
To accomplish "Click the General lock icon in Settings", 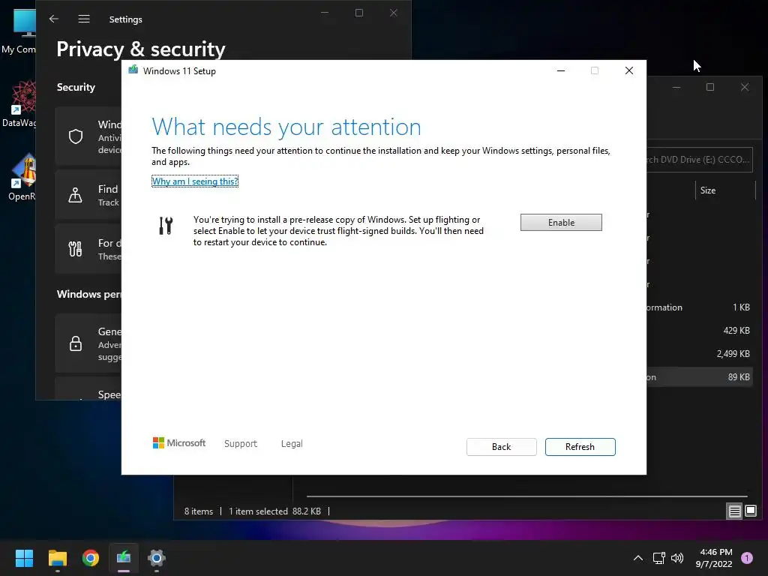I will point(76,343).
